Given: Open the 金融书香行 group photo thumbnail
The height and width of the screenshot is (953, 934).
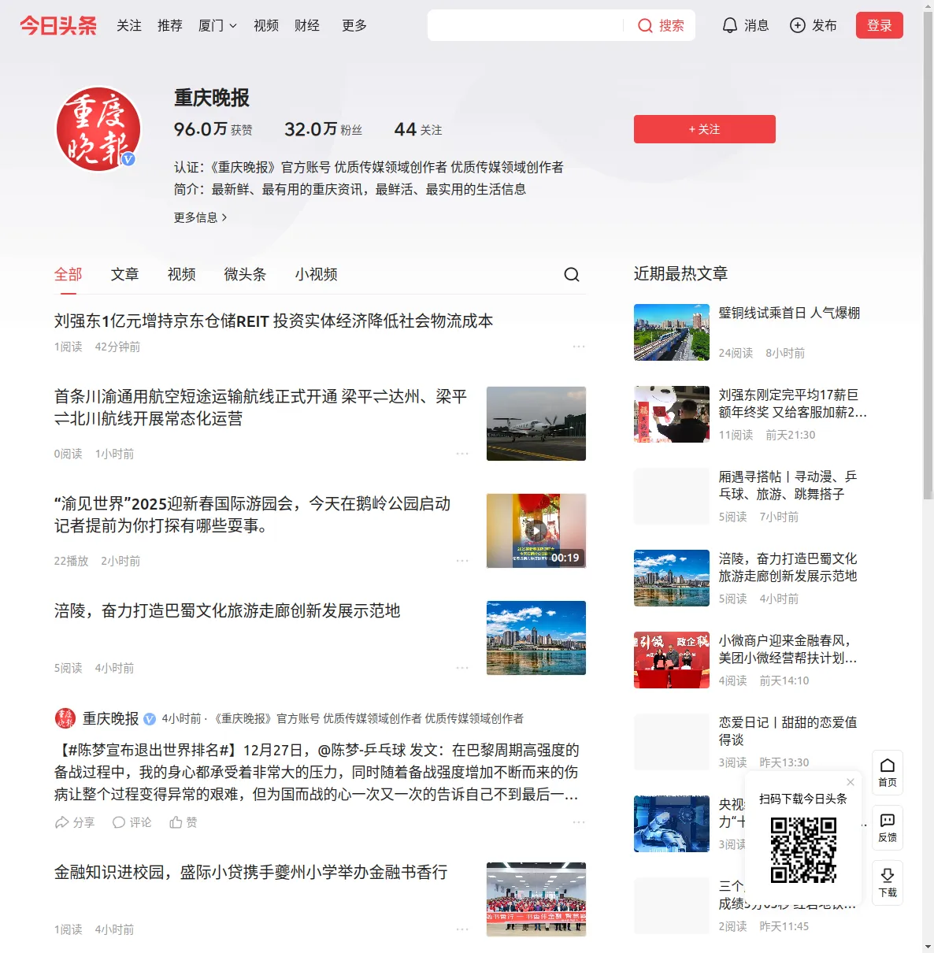Looking at the screenshot, I should pyautogui.click(x=536, y=899).
